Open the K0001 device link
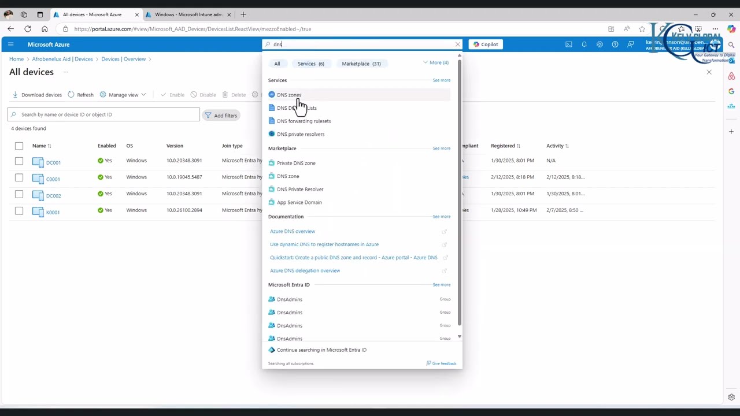This screenshot has width=740, height=416. click(x=53, y=212)
